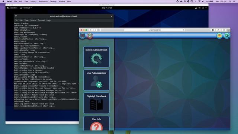
Task: Click the terminal line "unloaded: true"
Action: coord(22,102)
